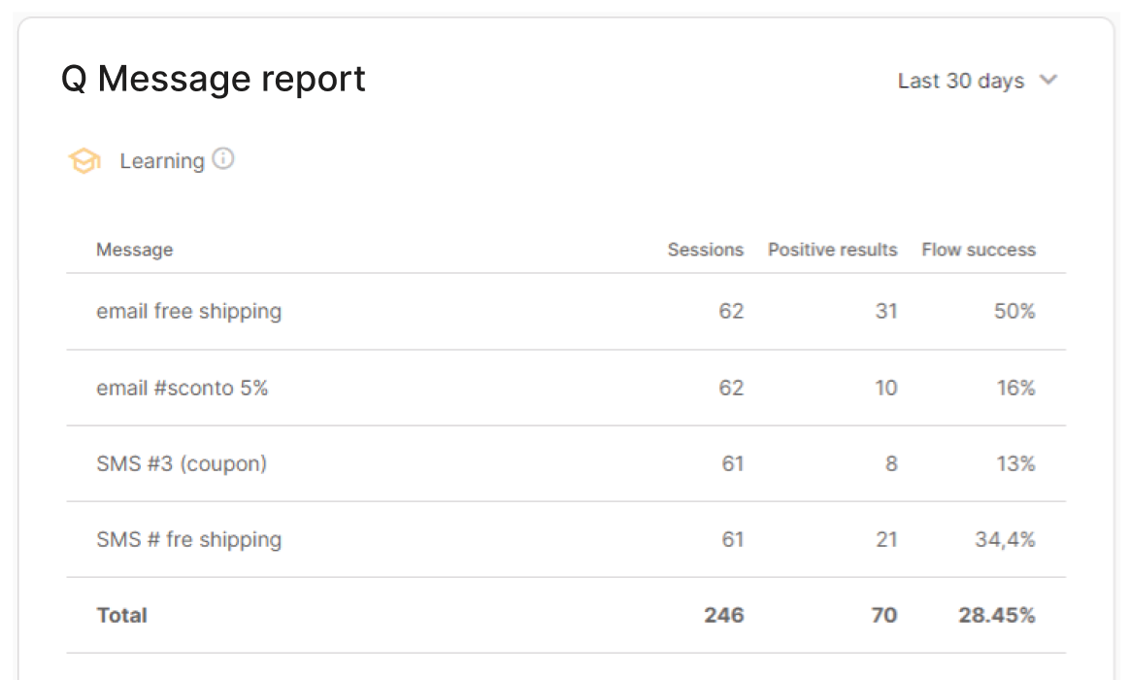This screenshot has height=680, width=1130.
Task: Click the 50% flow success value
Action: coord(1014,311)
